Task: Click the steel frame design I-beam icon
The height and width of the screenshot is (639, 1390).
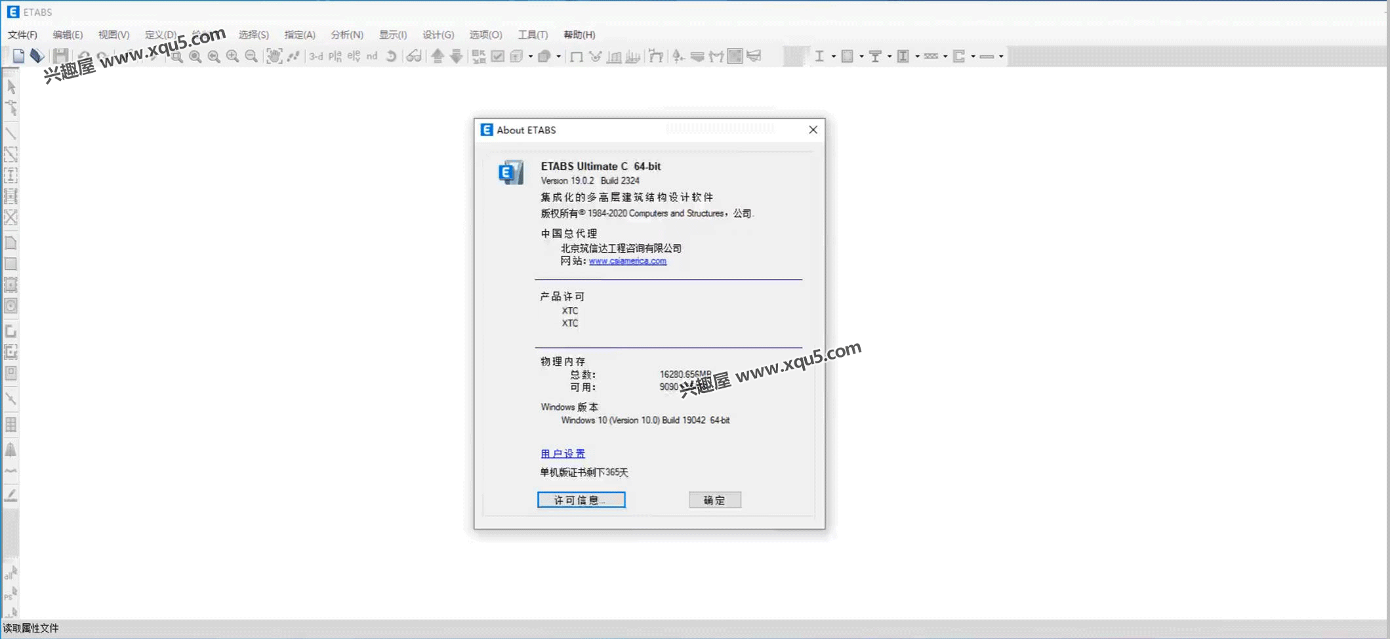Action: point(819,56)
